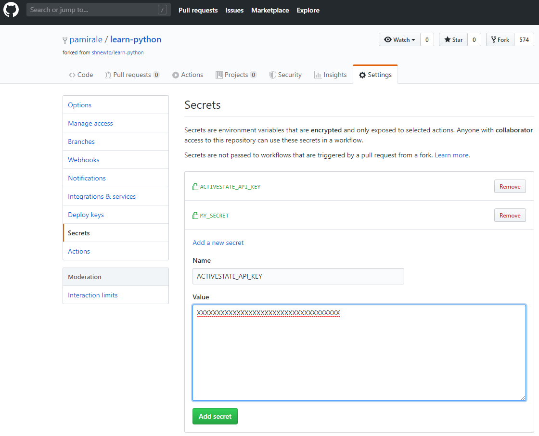Click the secret Name input field
539x436 pixels.
click(298, 276)
